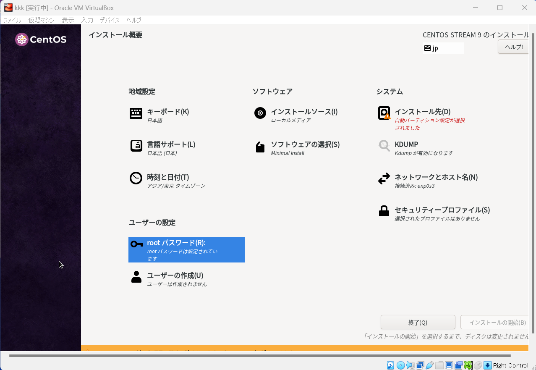
Task: Set the root password option
Action: point(176,243)
